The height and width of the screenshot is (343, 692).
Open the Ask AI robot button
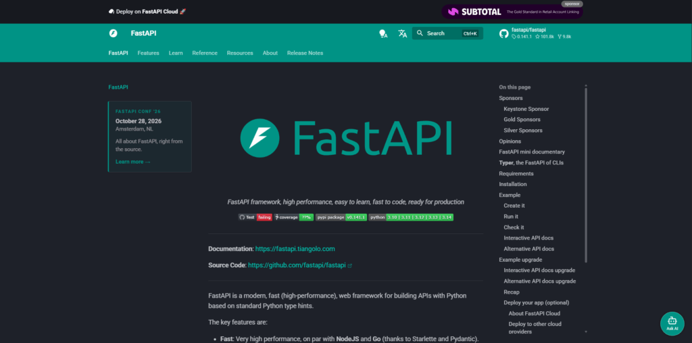coord(672,323)
